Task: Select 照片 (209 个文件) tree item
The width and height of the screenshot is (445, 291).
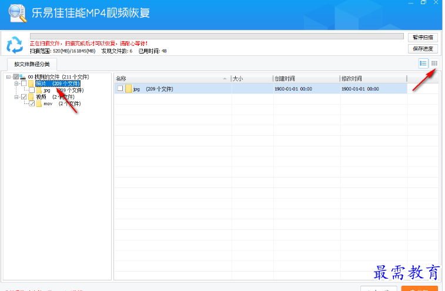Action: 58,83
